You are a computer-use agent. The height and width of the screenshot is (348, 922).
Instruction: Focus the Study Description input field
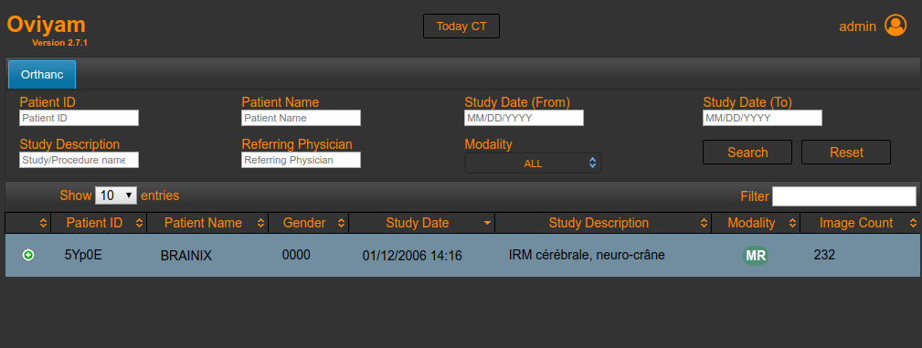79,160
